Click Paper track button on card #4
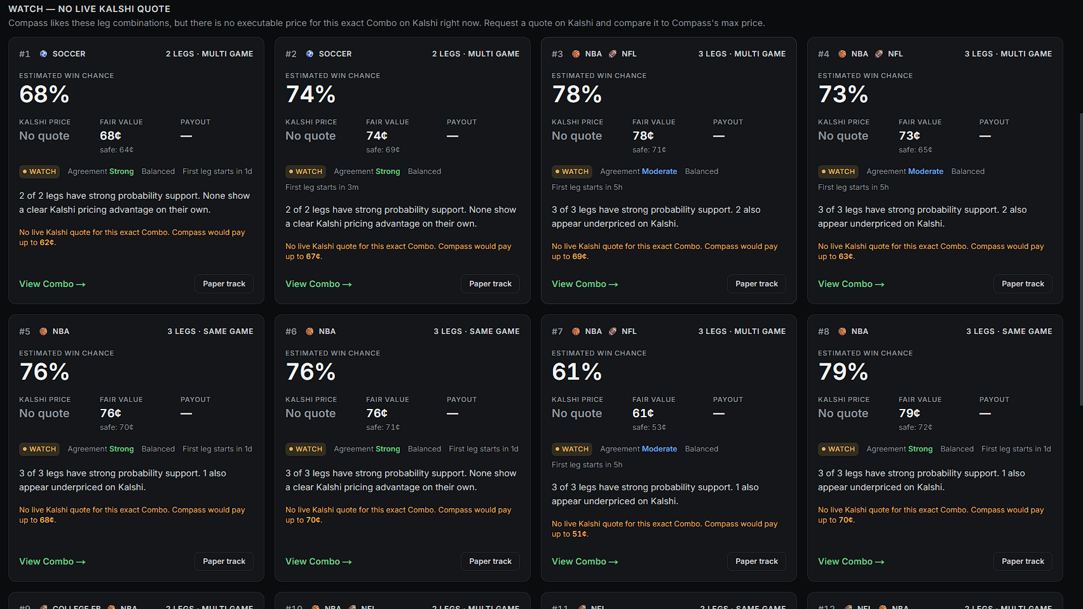1083x609 pixels. (1023, 284)
